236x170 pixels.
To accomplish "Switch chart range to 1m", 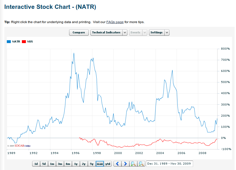I will [52, 164].
